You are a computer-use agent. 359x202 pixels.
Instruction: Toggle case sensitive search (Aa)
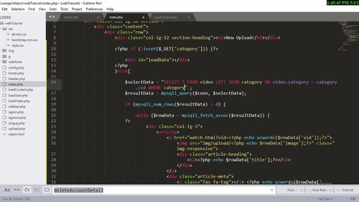pyautogui.click(x=7, y=190)
